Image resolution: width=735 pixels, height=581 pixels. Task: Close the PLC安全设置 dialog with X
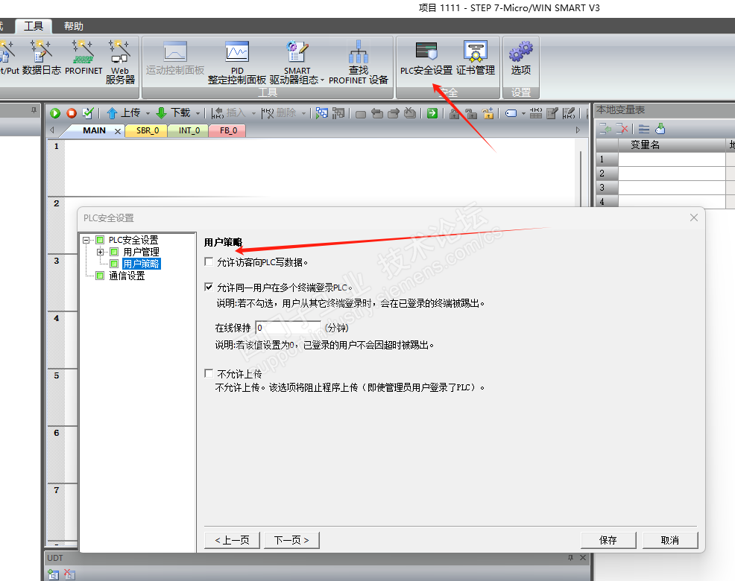(694, 218)
